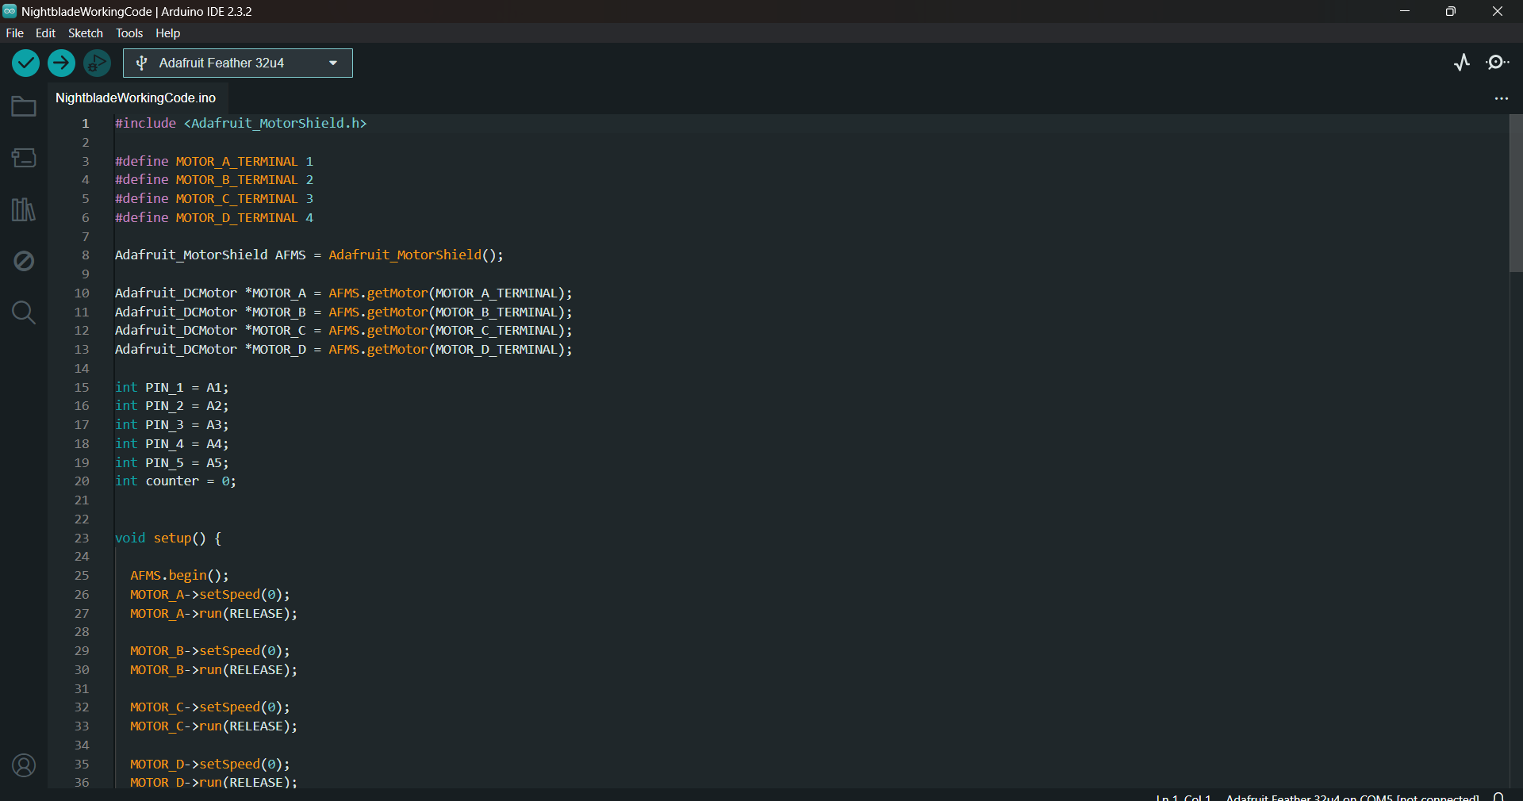Click the int PIN_5 = A5 line

point(172,463)
